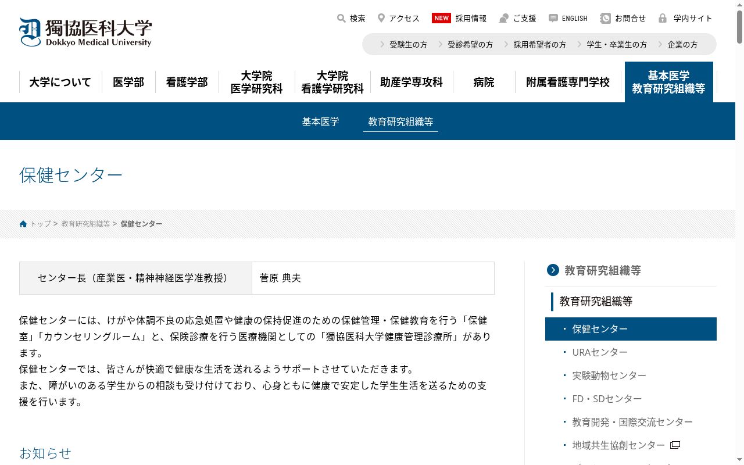Open the 医学部 main menu
The width and height of the screenshot is (744, 465).
128,82
